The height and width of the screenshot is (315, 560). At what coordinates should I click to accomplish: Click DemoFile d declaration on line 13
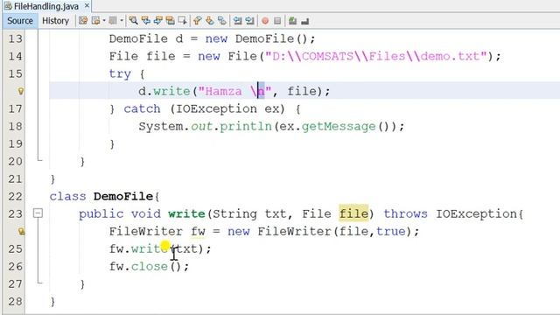(146, 38)
